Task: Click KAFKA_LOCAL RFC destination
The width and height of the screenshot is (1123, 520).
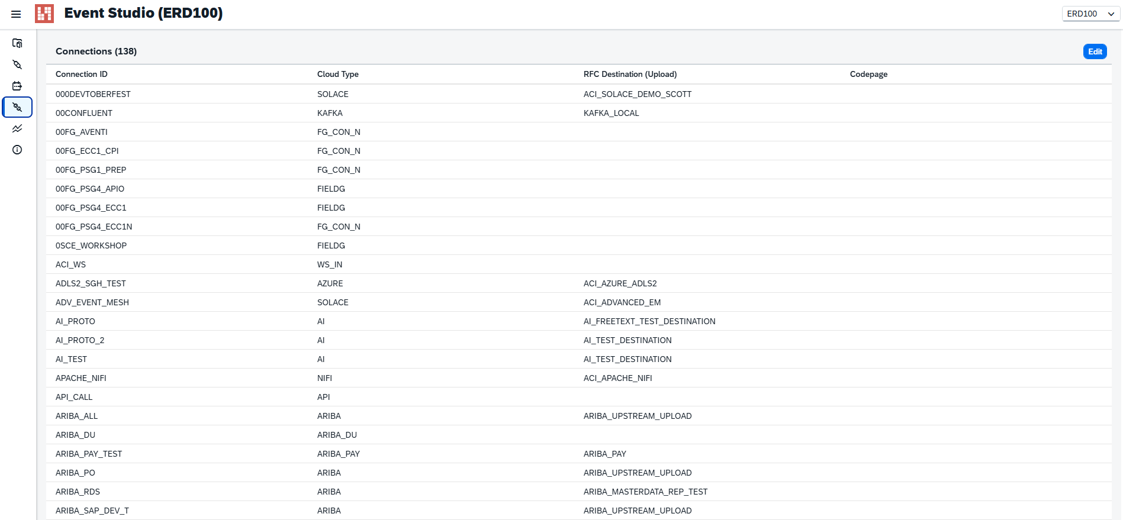Action: 612,113
